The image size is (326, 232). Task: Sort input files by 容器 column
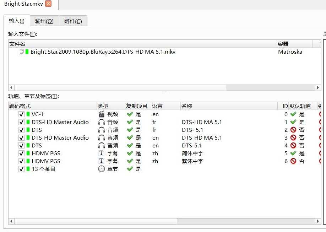click(x=294, y=44)
